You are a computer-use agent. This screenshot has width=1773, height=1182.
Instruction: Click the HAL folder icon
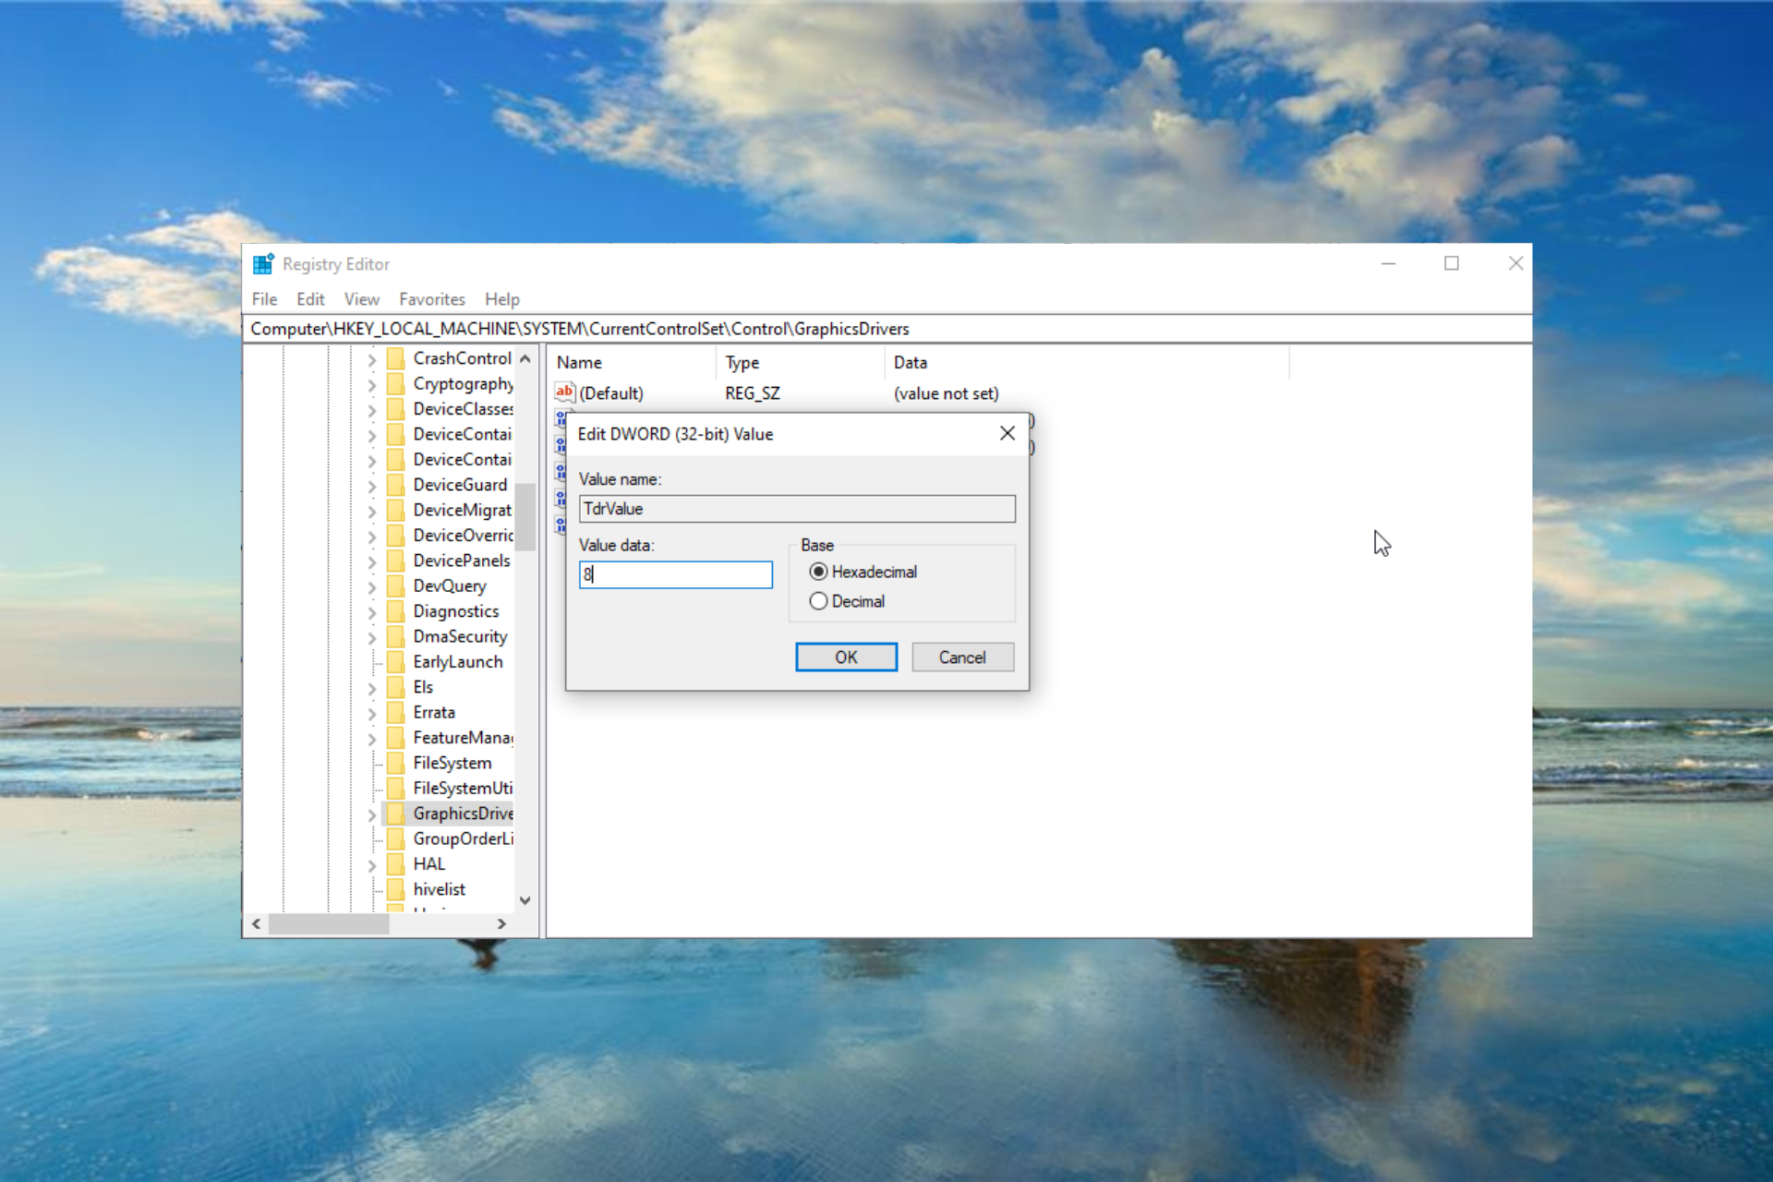tap(395, 864)
